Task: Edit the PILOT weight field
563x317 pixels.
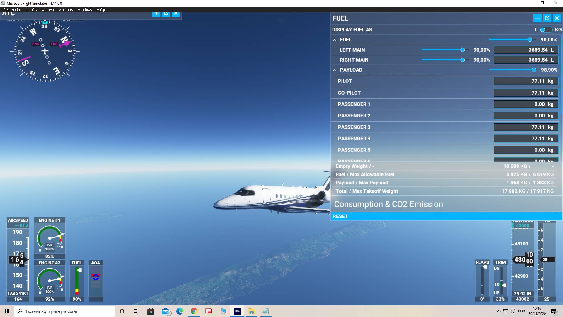Action: click(x=526, y=81)
